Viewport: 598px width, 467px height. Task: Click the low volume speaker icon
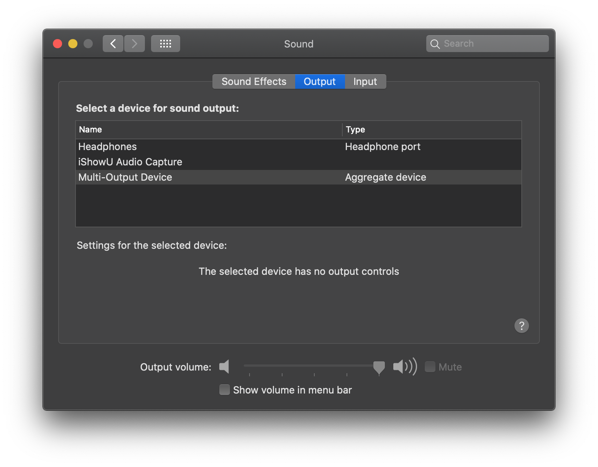tap(224, 367)
